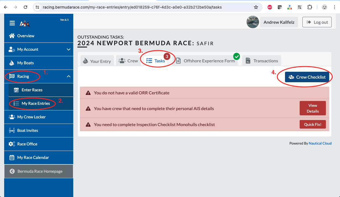Open the Transactions tab
340x197 pixels.
[x=262, y=61]
